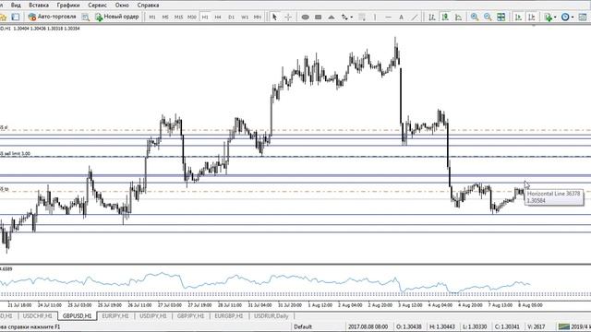The height and width of the screenshot is (332, 591).
Task: Click the C: 1.30341 status value
Action: point(507,326)
